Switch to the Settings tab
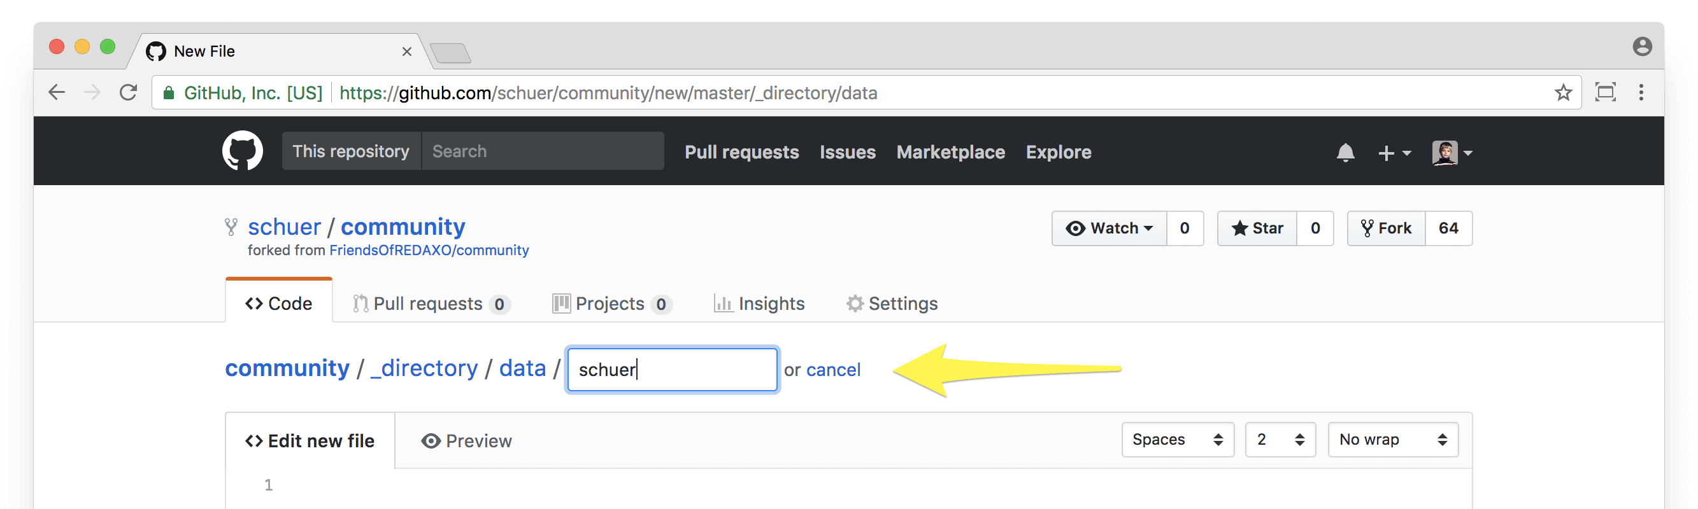The width and height of the screenshot is (1698, 509). [x=892, y=303]
